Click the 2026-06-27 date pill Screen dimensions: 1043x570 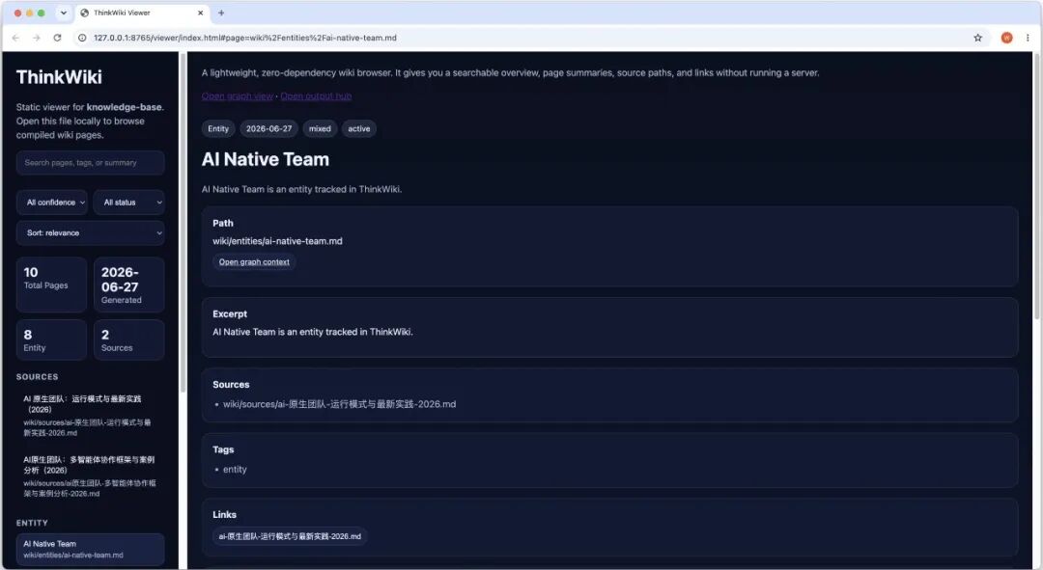pyautogui.click(x=268, y=129)
